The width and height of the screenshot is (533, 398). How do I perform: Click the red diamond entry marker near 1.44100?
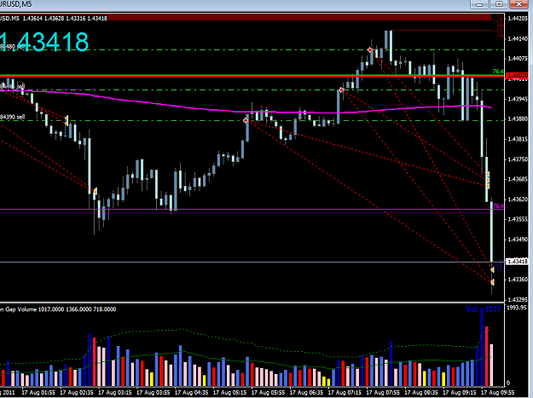[x=370, y=50]
